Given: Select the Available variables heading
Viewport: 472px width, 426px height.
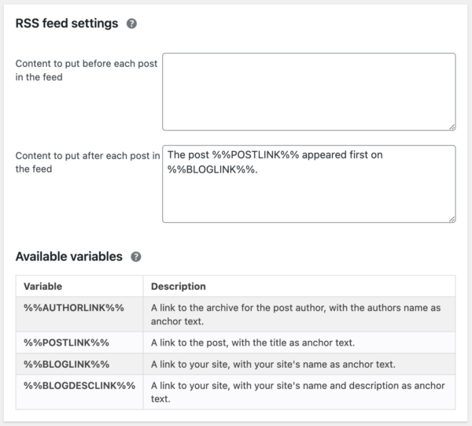Looking at the screenshot, I should pos(69,257).
